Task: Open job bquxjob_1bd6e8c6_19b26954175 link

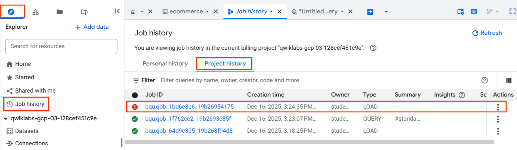Action: click(189, 107)
